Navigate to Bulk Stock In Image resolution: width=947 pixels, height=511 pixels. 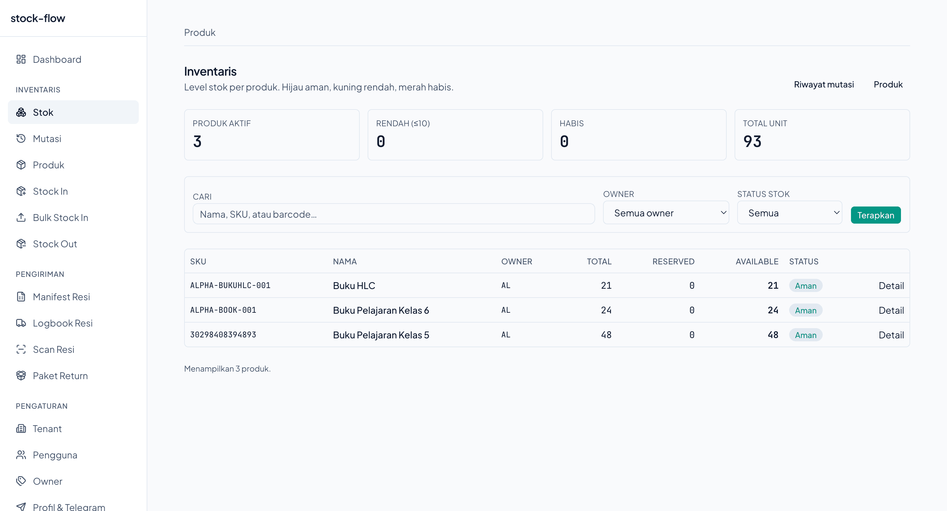point(73,218)
